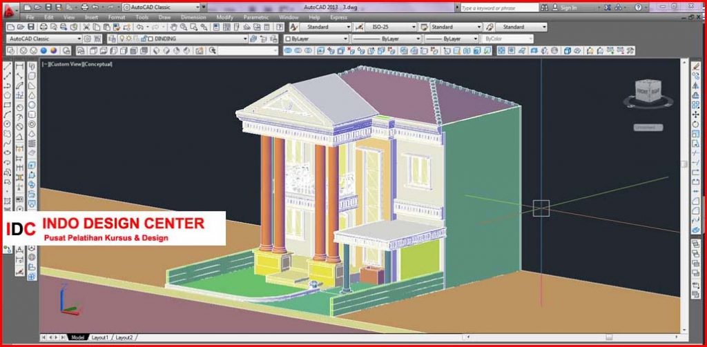Enable 2D Wireframe visual style
This screenshot has width=707, height=347.
[11, 50]
